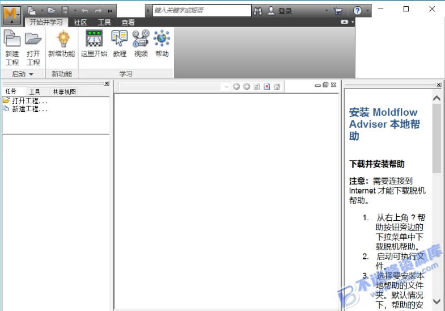Expand the search box left arrow

click(x=148, y=11)
